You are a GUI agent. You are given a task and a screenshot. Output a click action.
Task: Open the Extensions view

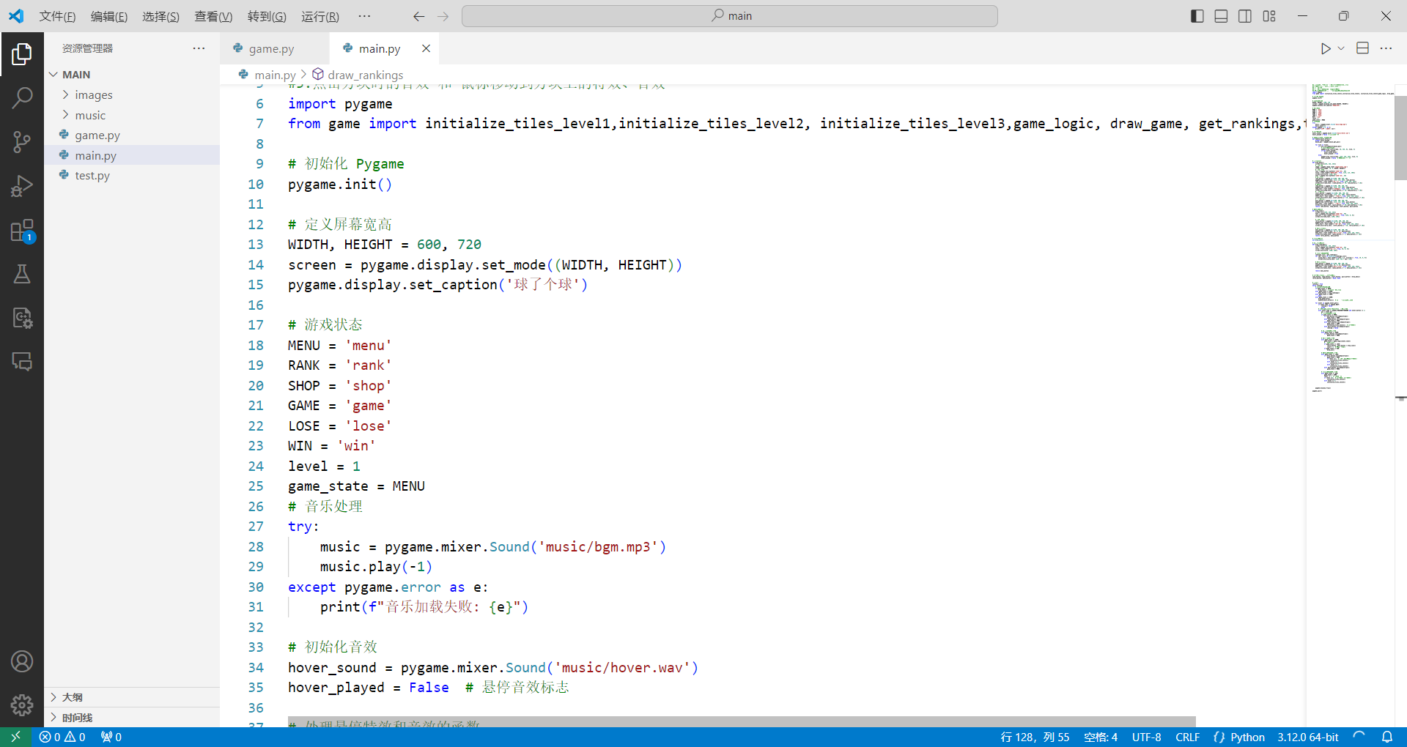(x=22, y=230)
